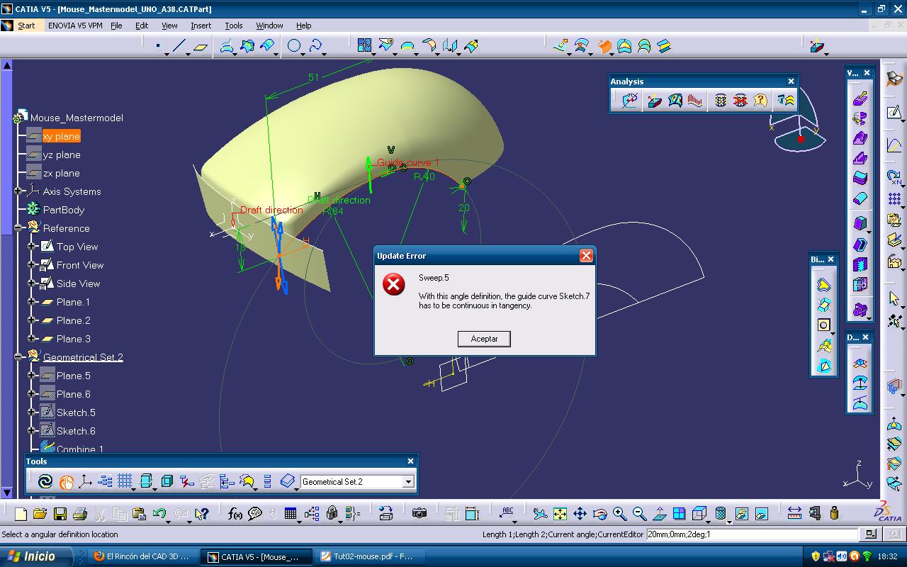Expand the Plane.5 tree node
The image size is (907, 567).
coord(32,376)
